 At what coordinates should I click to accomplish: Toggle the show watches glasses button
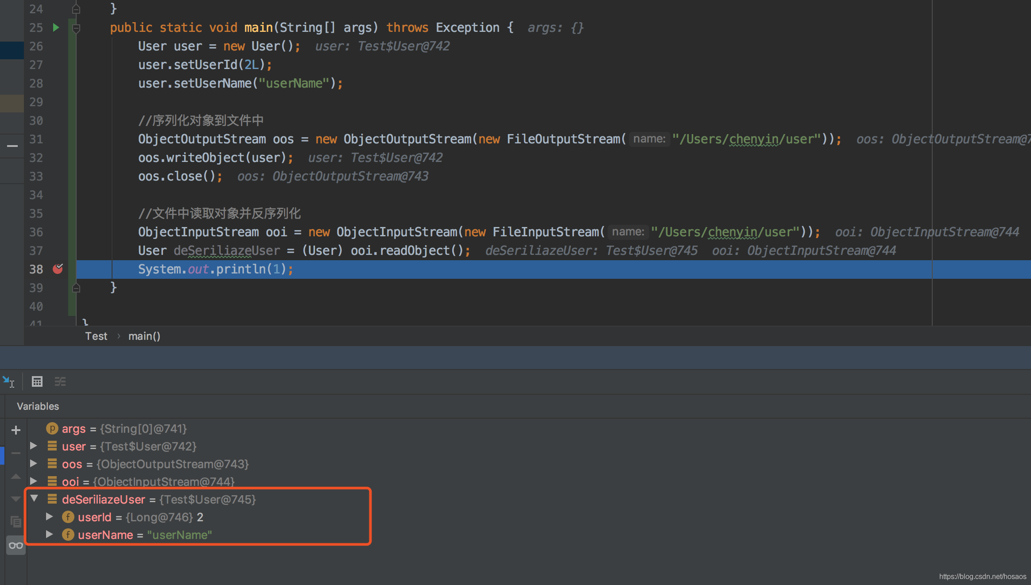pyautogui.click(x=16, y=545)
